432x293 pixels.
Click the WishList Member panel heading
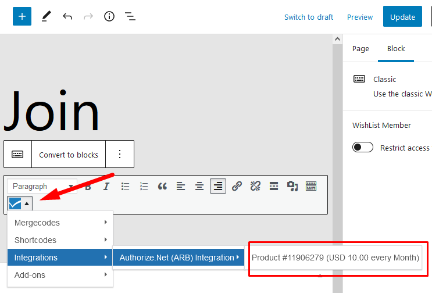pos(381,126)
